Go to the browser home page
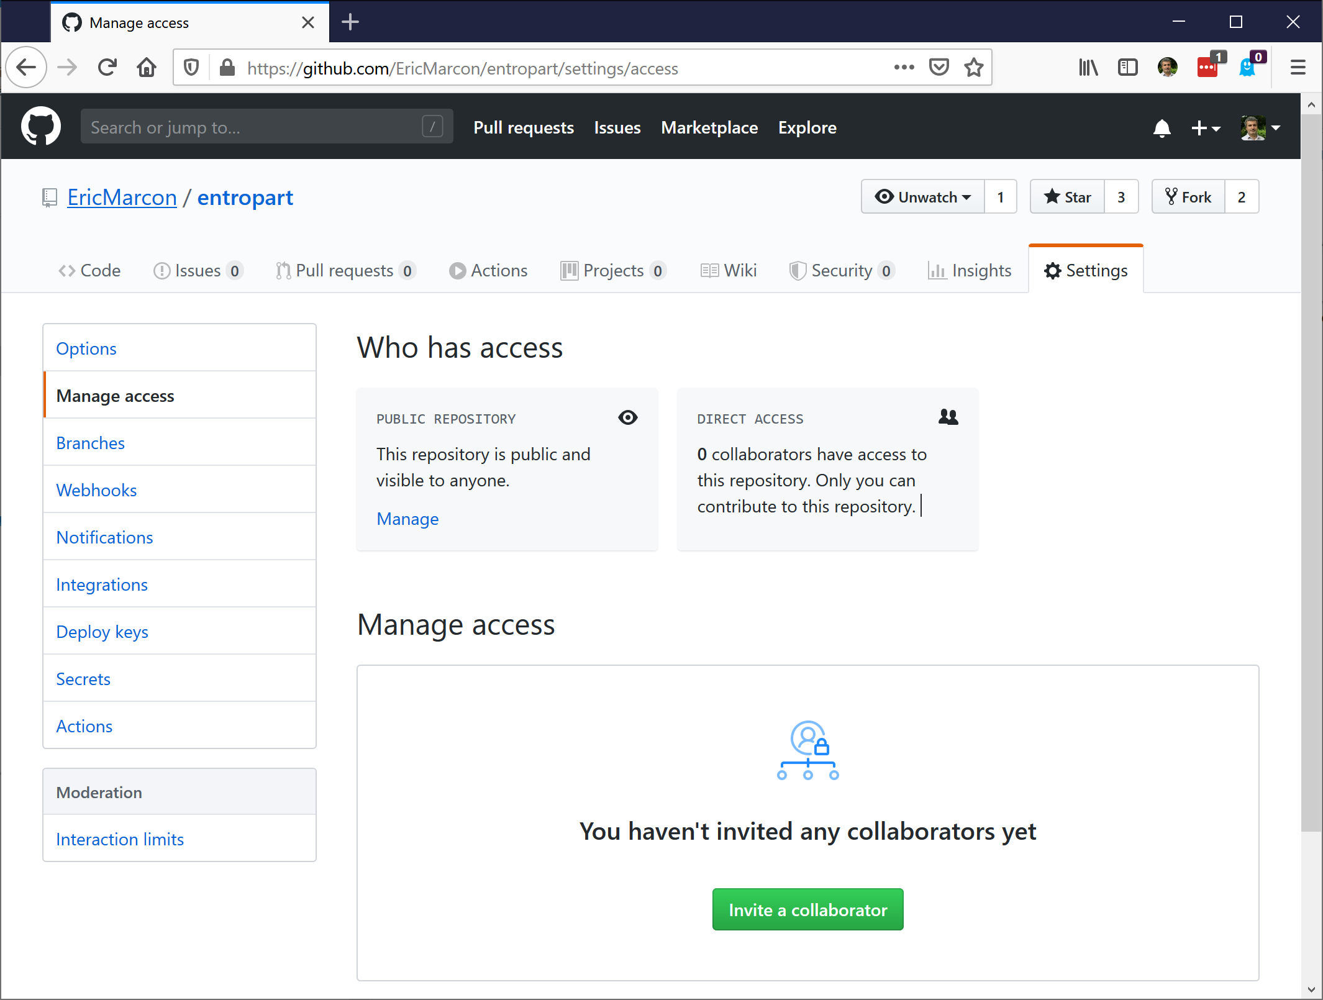1323x1000 pixels. 147,67
